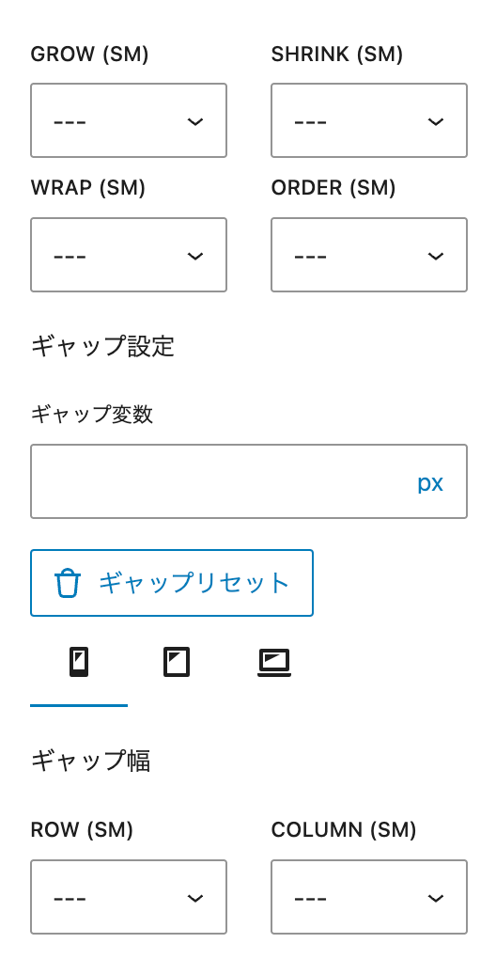
Task: Click the chevron arrow of SHRINK (SM)
Action: click(x=436, y=121)
